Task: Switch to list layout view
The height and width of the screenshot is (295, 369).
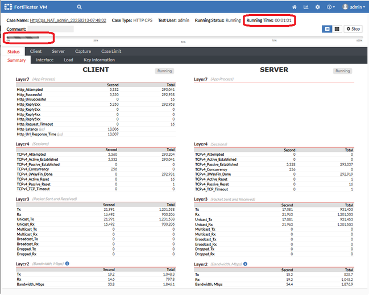Action: [327, 28]
